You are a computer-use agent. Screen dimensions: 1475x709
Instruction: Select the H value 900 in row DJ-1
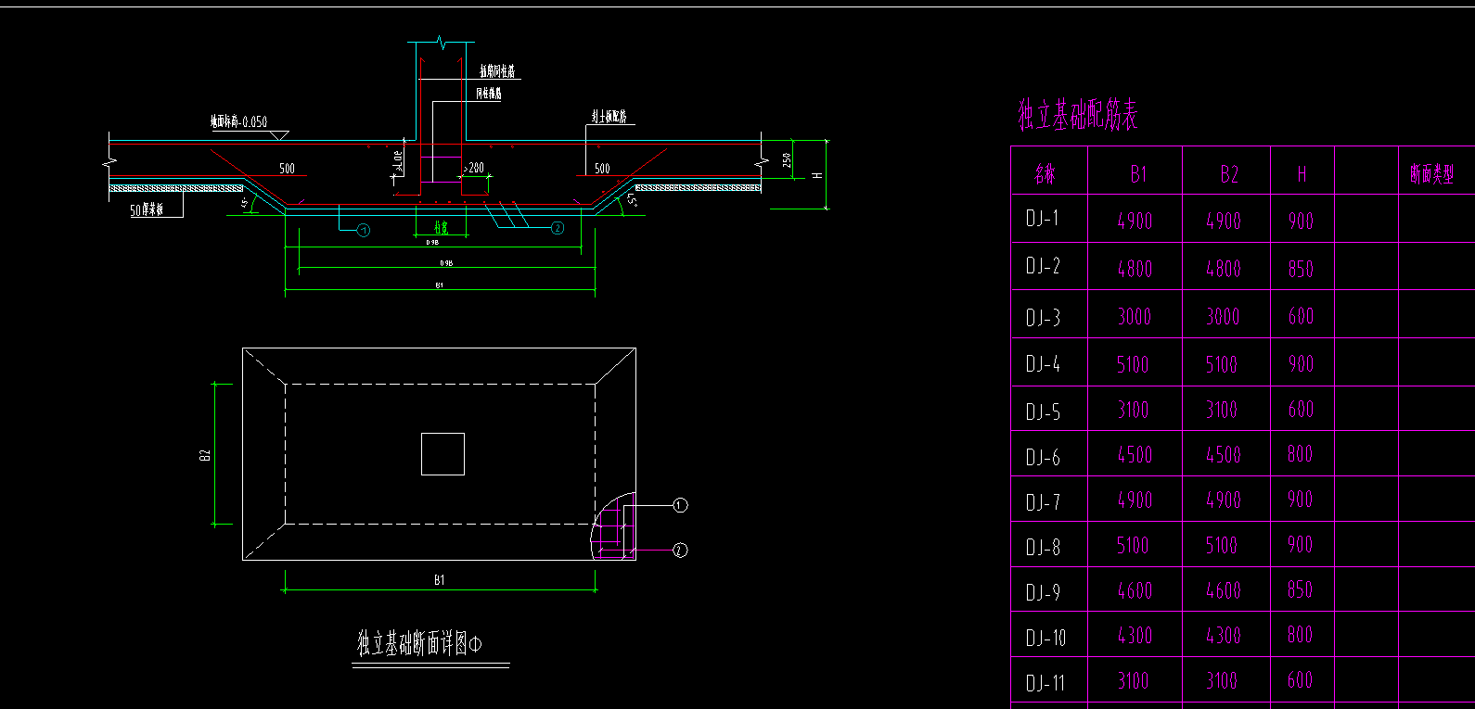pos(1301,222)
